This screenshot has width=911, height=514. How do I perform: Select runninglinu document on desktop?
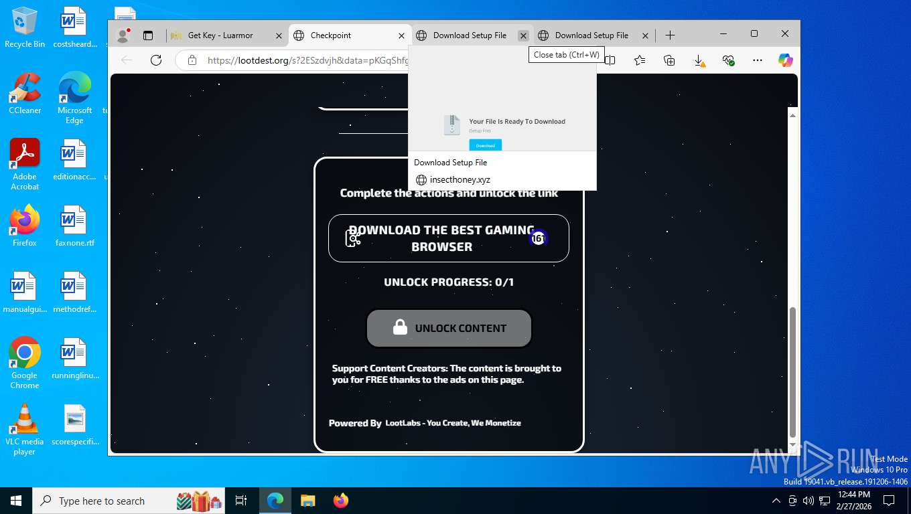click(74, 359)
